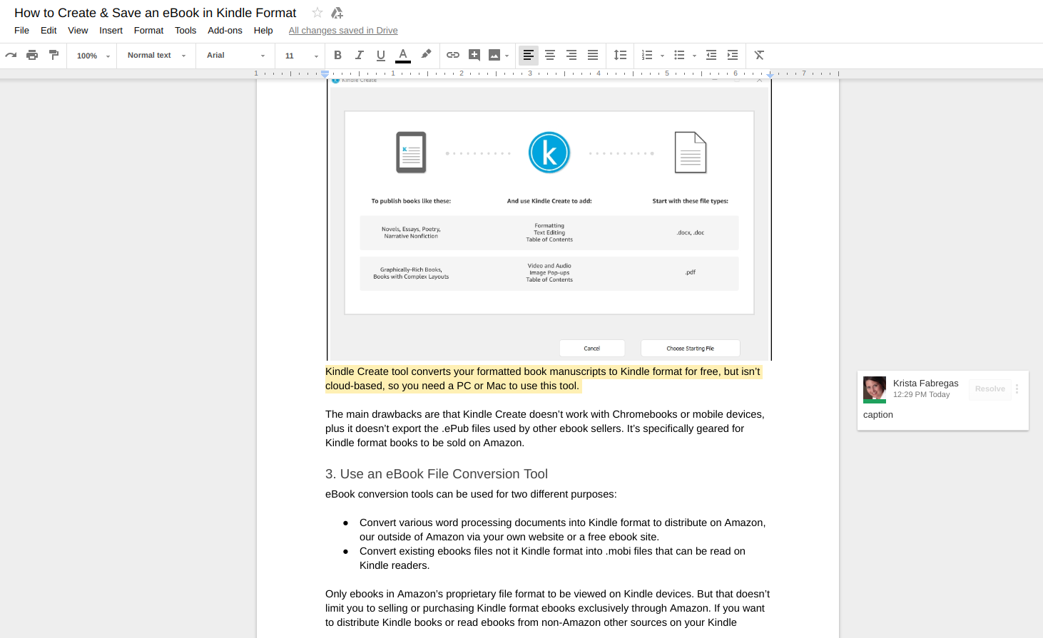Image resolution: width=1043 pixels, height=638 pixels.
Task: Click the Paint format tool
Action: (x=54, y=55)
